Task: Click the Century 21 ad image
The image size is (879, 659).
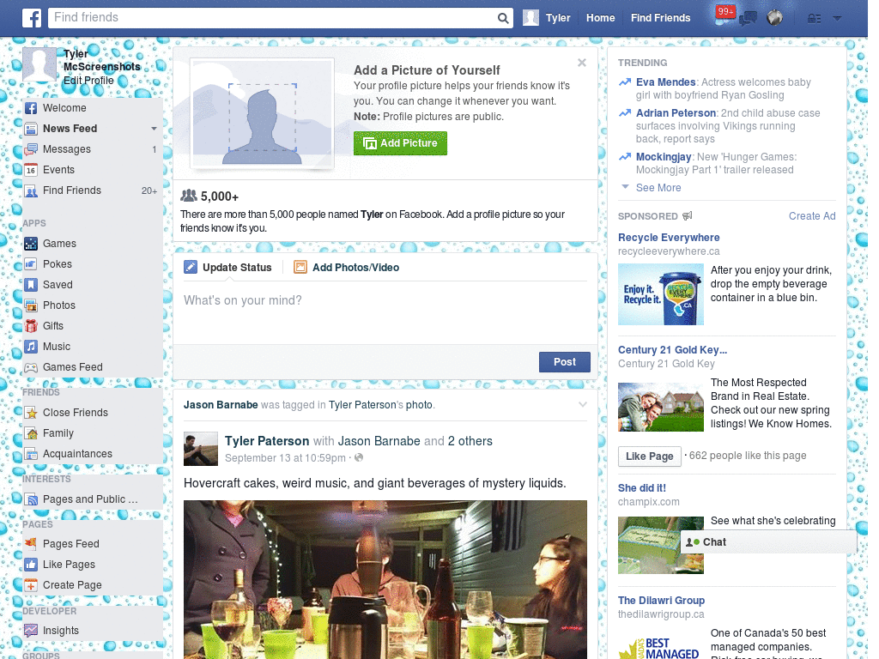Action: click(660, 407)
